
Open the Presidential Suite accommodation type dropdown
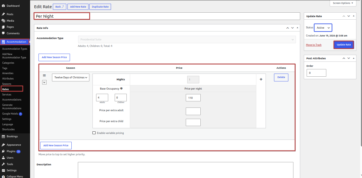point(187,39)
